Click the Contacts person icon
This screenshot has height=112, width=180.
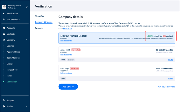click(4, 34)
